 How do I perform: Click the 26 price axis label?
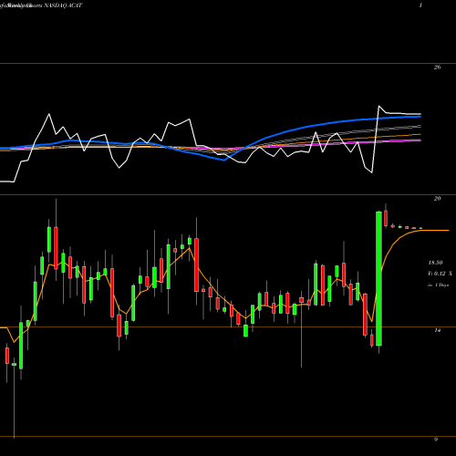pos(437,67)
